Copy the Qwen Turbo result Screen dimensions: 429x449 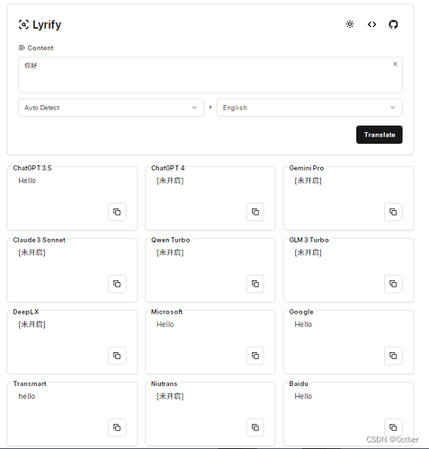click(255, 284)
